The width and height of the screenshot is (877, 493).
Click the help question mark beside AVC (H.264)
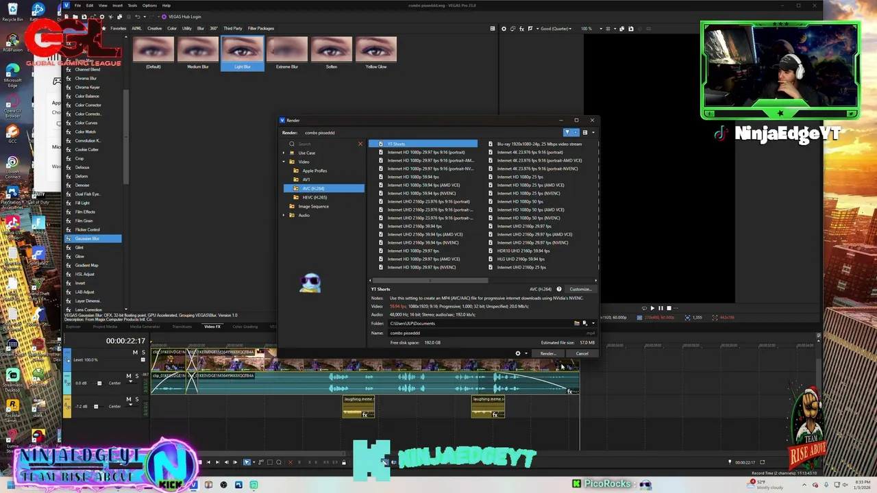pyautogui.click(x=559, y=289)
